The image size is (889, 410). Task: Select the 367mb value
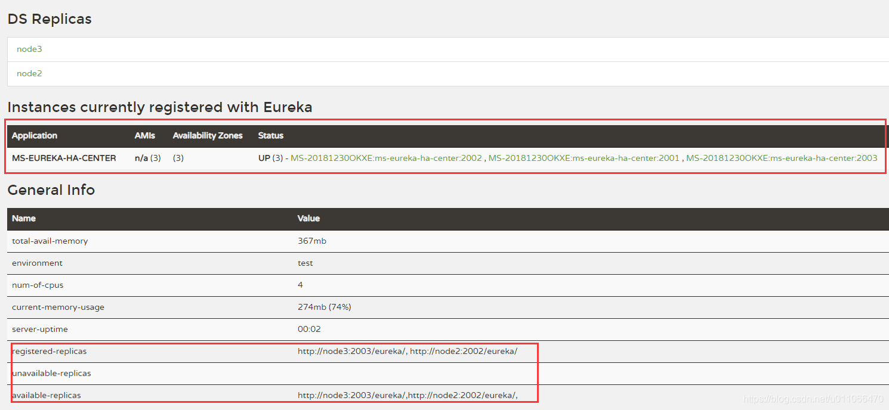312,241
